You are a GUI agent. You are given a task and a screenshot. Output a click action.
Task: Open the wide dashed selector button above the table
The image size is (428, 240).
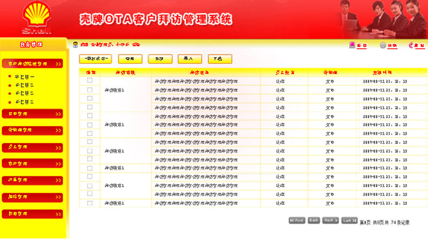96,59
